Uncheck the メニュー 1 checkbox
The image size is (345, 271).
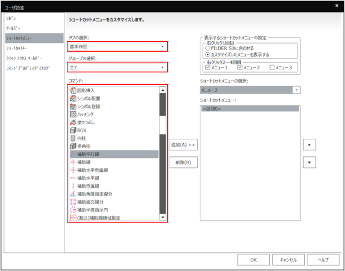click(x=208, y=67)
